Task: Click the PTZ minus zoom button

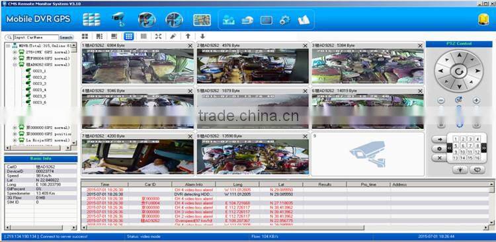Action: tap(441, 101)
